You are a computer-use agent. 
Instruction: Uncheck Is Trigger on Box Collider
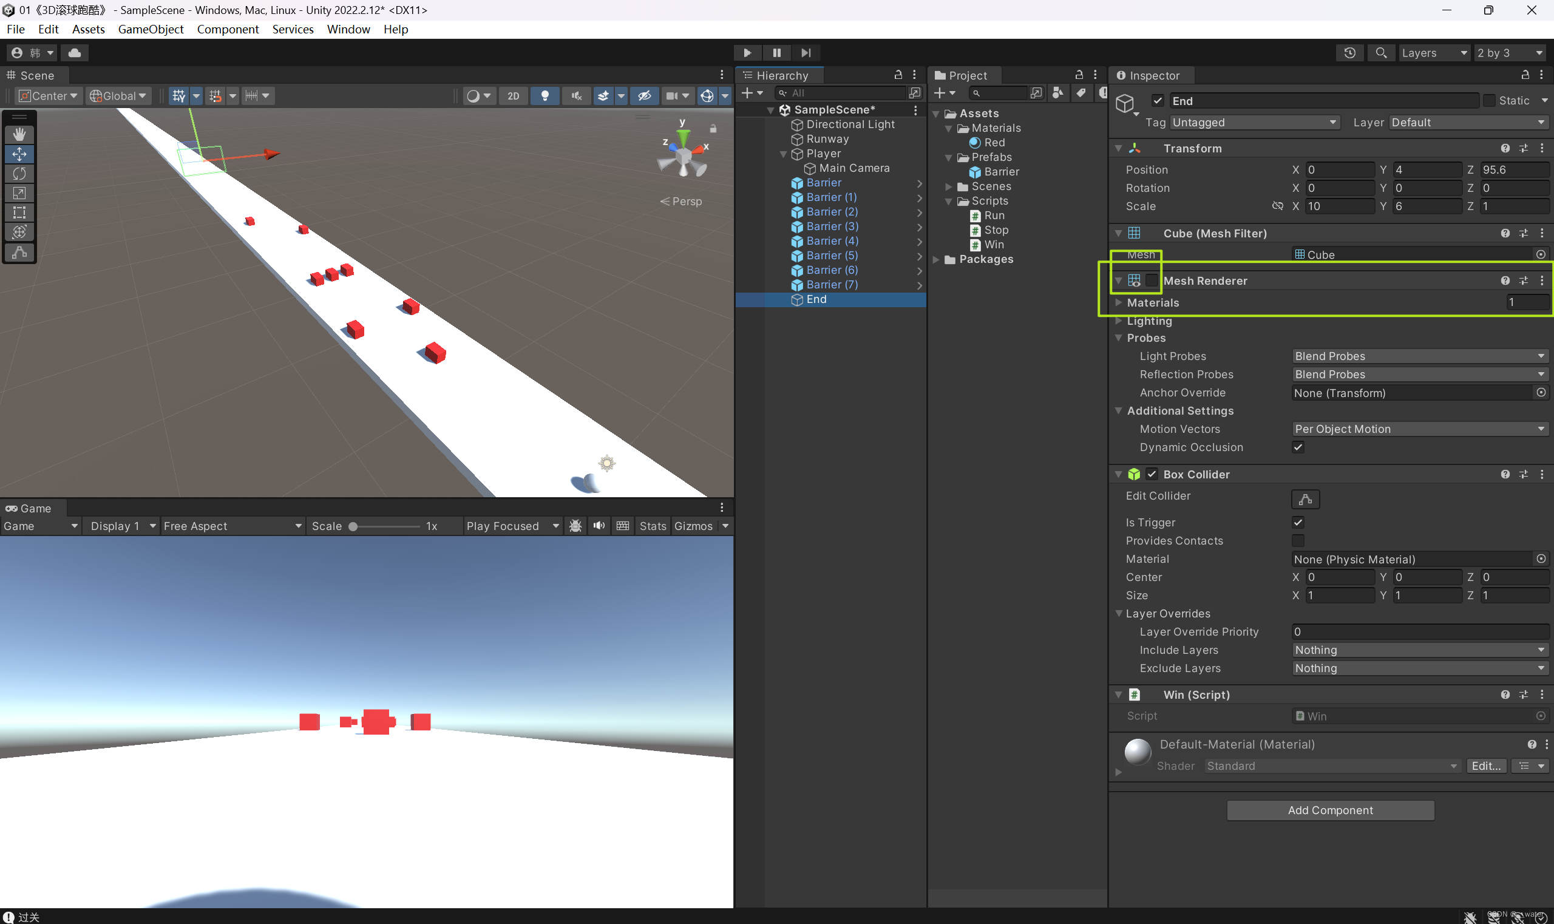click(x=1297, y=522)
